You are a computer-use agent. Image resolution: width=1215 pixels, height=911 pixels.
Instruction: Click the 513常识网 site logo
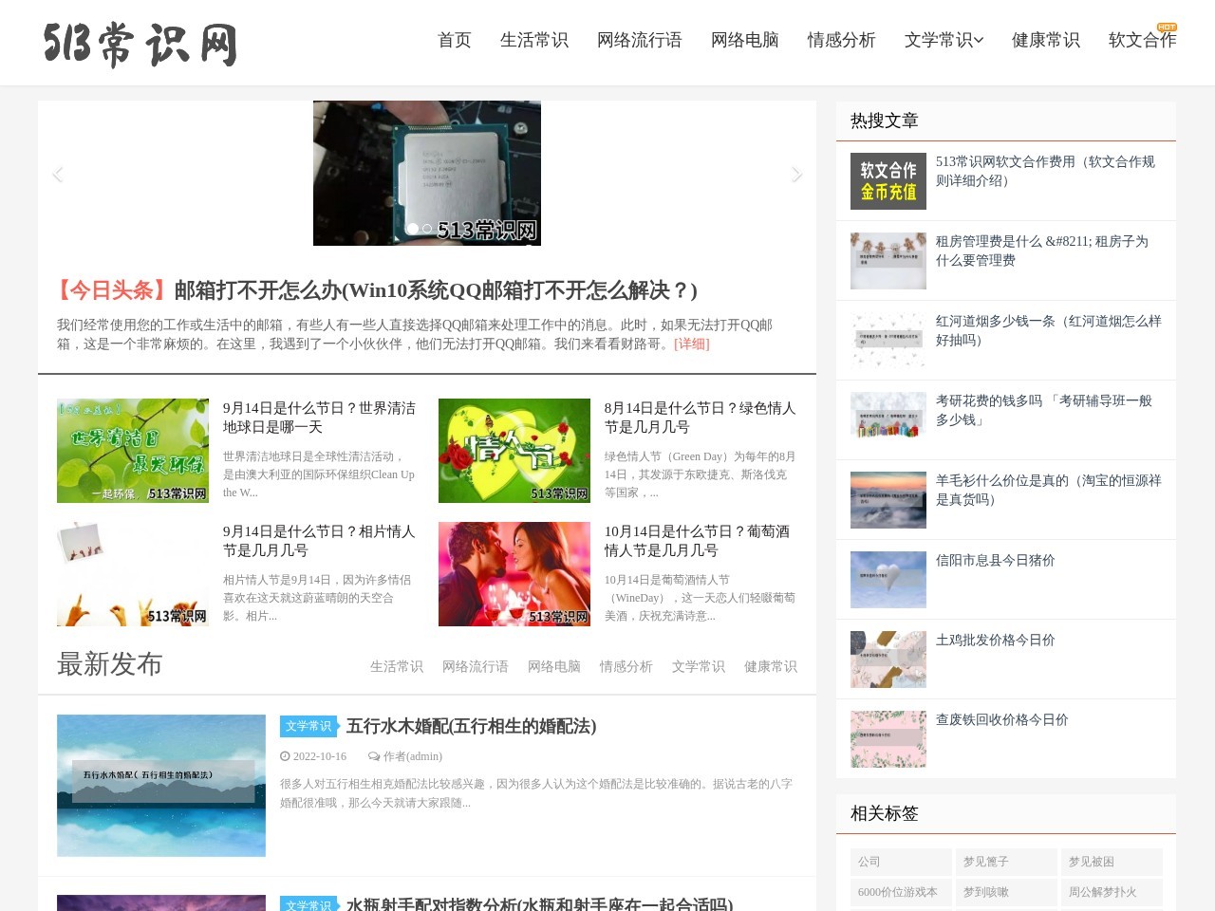pos(139,43)
